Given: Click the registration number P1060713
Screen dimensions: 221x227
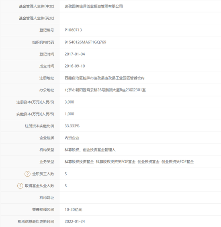Looking at the screenshot, I should click(73, 30).
